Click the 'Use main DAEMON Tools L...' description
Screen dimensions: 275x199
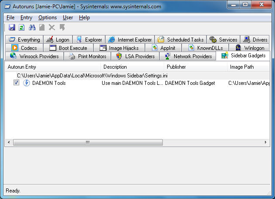point(132,83)
